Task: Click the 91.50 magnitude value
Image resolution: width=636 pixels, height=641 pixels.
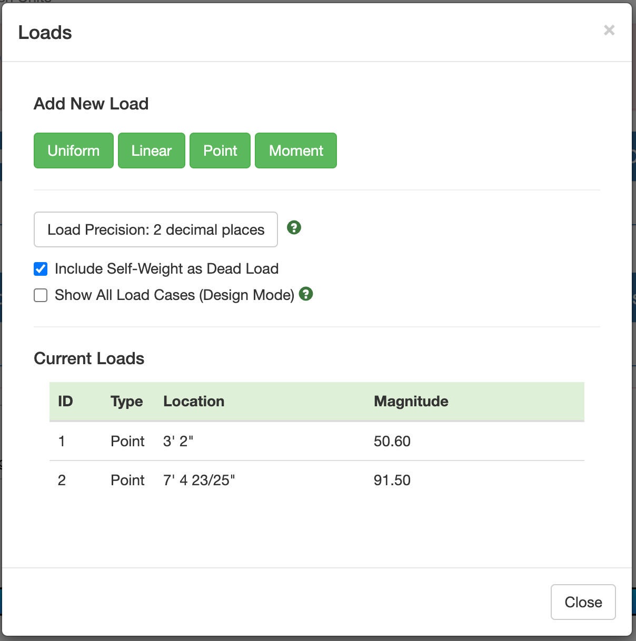Action: tap(392, 480)
